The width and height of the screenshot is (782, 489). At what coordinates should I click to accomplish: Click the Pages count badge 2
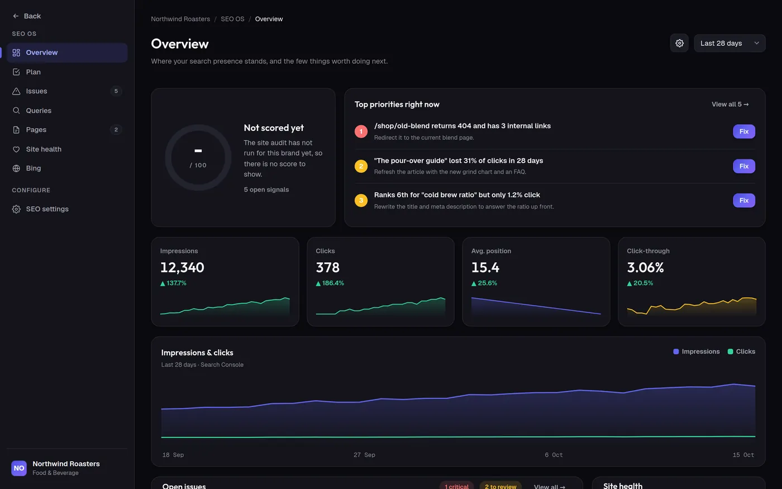[116, 130]
